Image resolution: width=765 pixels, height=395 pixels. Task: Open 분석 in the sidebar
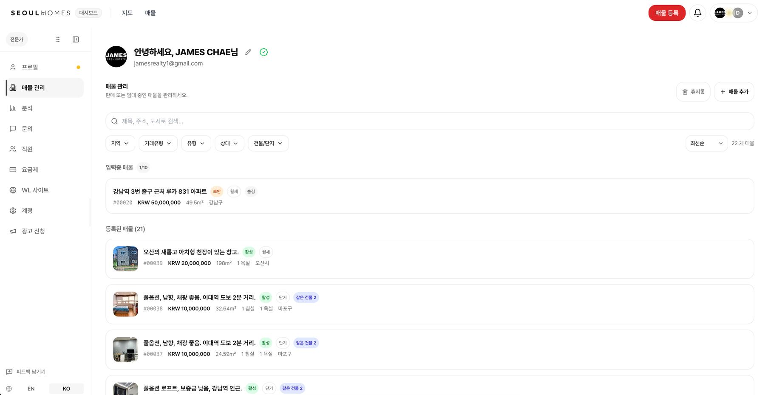(x=45, y=108)
